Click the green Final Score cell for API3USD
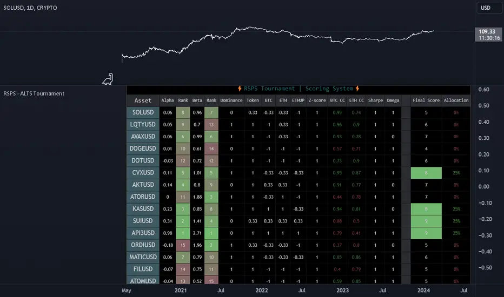The width and height of the screenshot is (504, 297). [x=426, y=233]
